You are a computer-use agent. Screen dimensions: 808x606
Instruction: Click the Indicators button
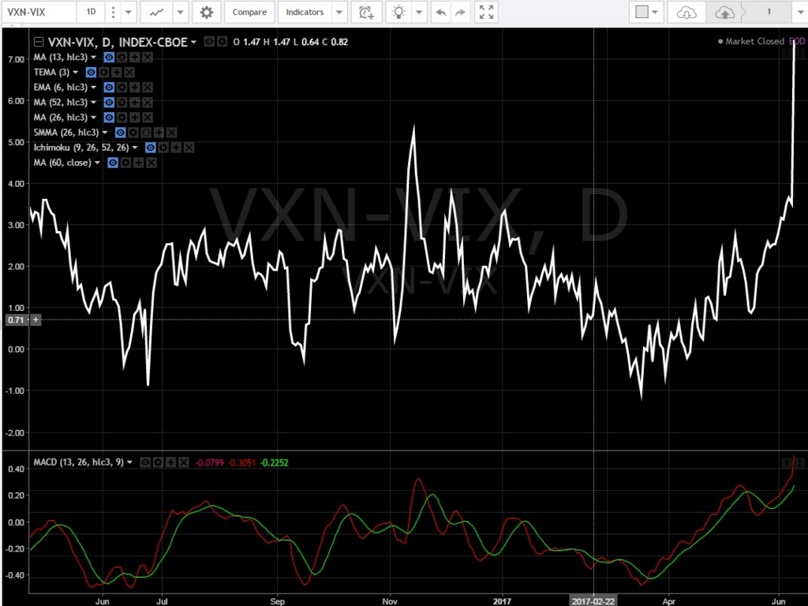coord(305,12)
